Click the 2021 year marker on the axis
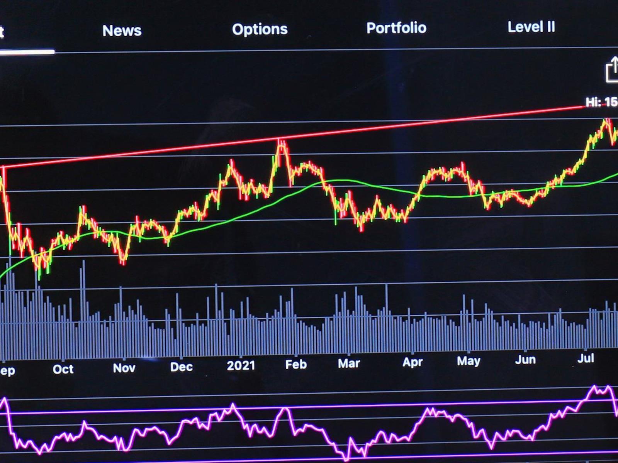Screen dimensions: 618x463 241,366
